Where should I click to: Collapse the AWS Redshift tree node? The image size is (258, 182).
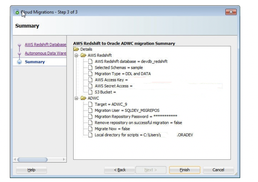tap(76, 55)
